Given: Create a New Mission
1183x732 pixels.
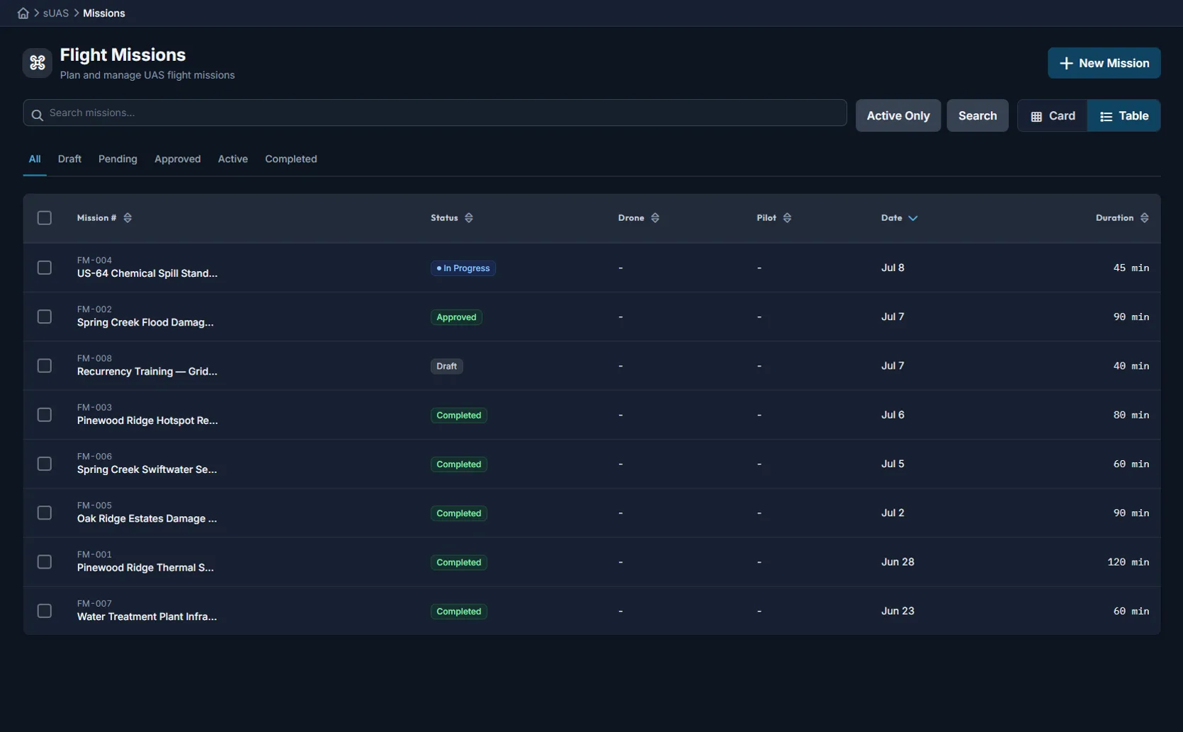Looking at the screenshot, I should (x=1104, y=63).
